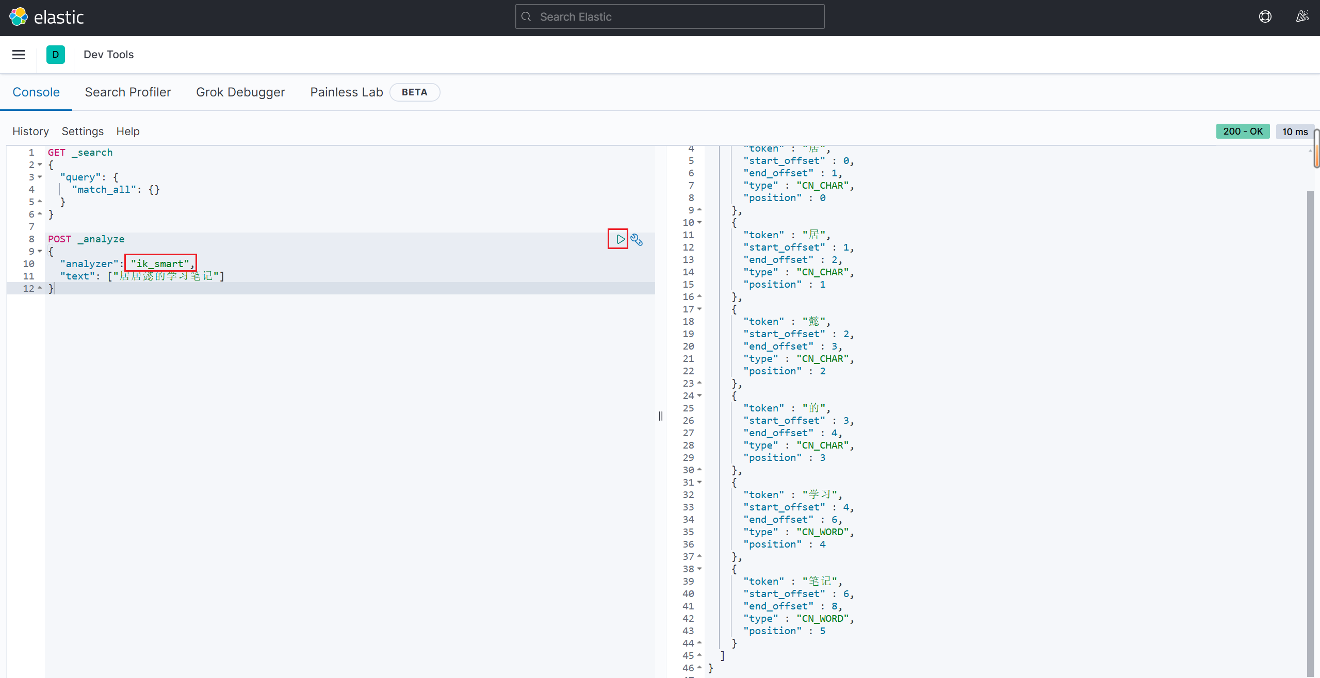Click the "ik_smart" analyzer value

click(x=160, y=264)
